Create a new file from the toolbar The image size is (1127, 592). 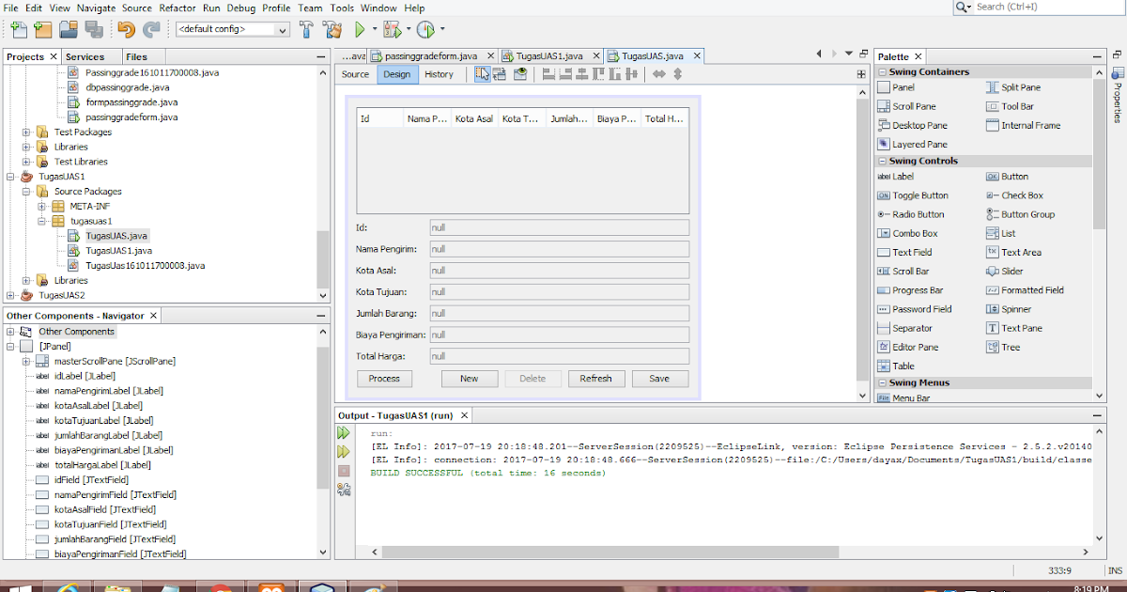click(17, 29)
